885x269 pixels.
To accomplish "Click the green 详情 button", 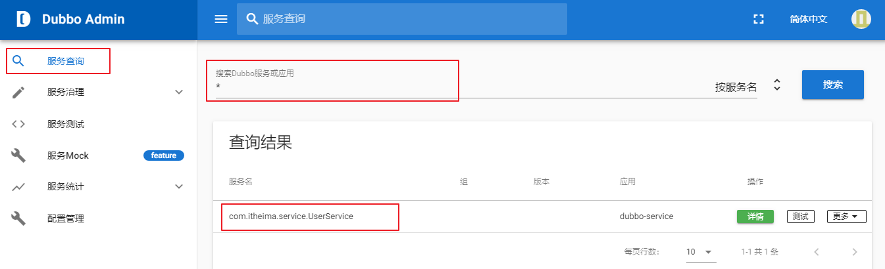I will (x=755, y=217).
